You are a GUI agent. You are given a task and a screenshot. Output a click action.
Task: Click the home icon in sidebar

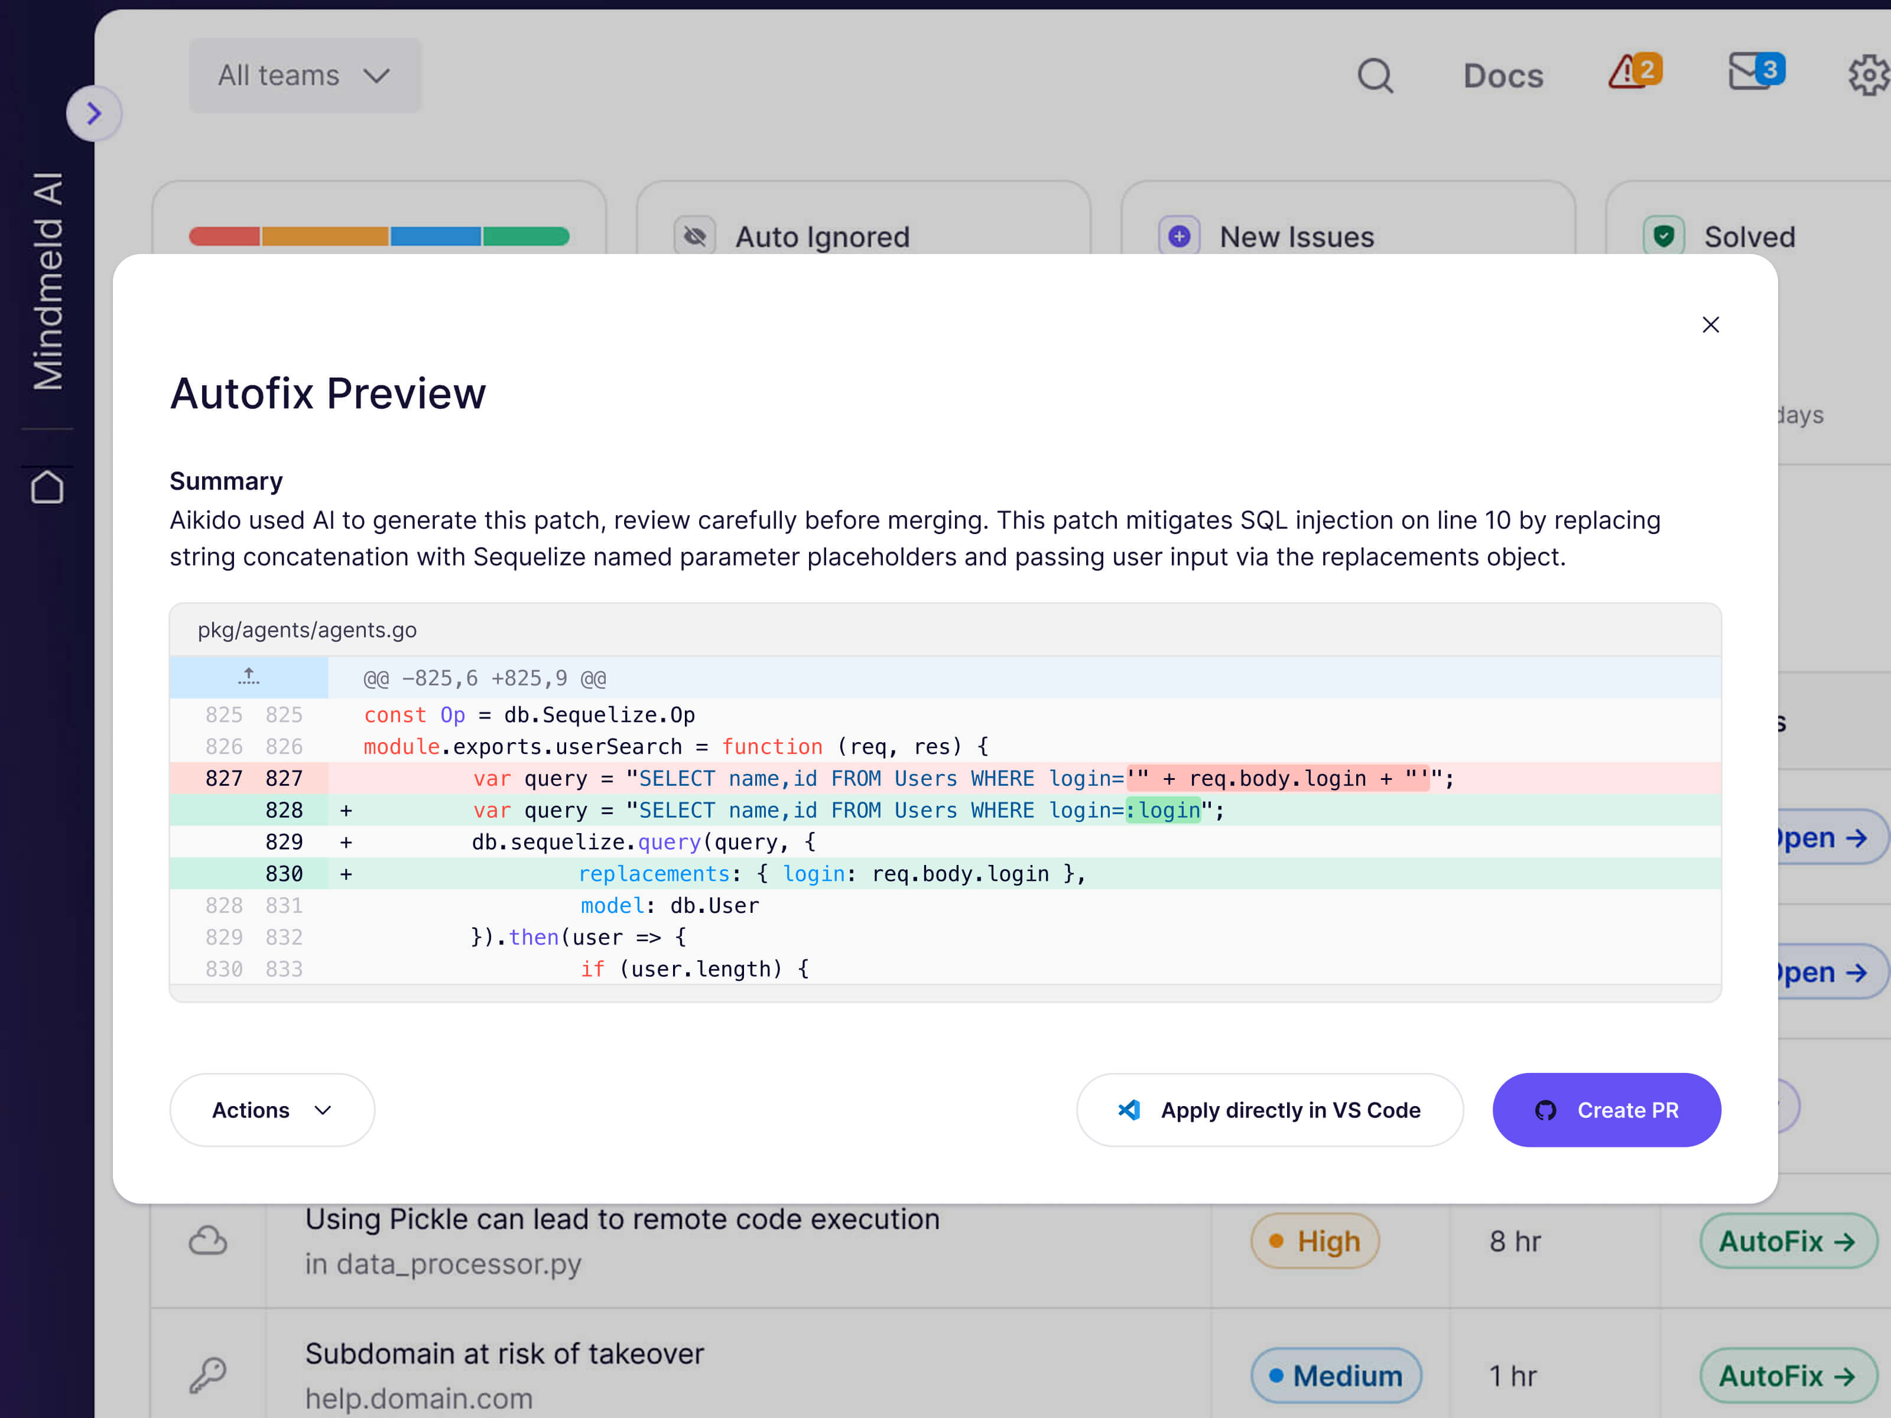47,488
